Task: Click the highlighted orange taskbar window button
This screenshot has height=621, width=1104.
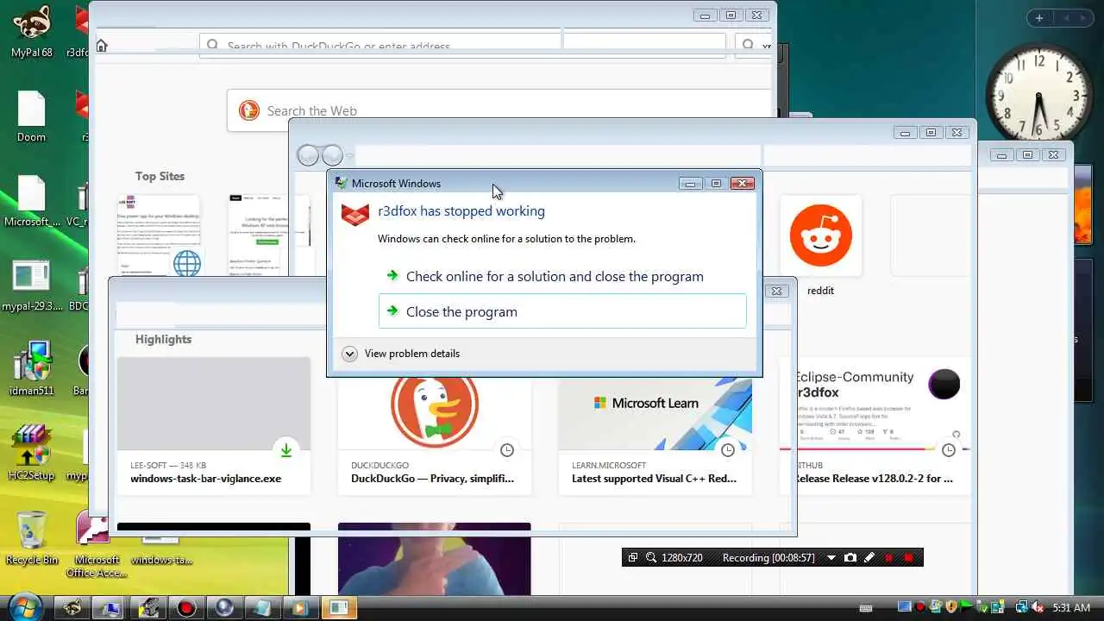Action: pyautogui.click(x=339, y=608)
